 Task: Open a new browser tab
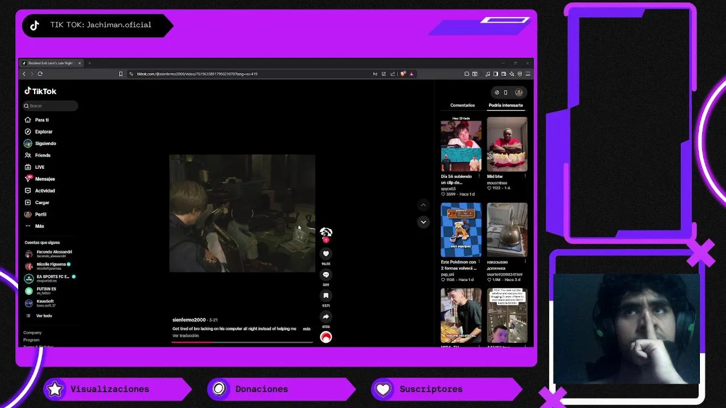pos(89,63)
